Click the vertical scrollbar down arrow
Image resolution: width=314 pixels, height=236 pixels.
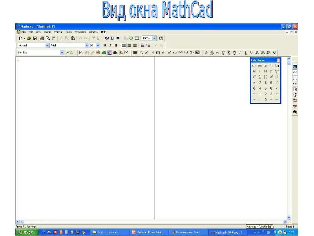click(x=289, y=218)
